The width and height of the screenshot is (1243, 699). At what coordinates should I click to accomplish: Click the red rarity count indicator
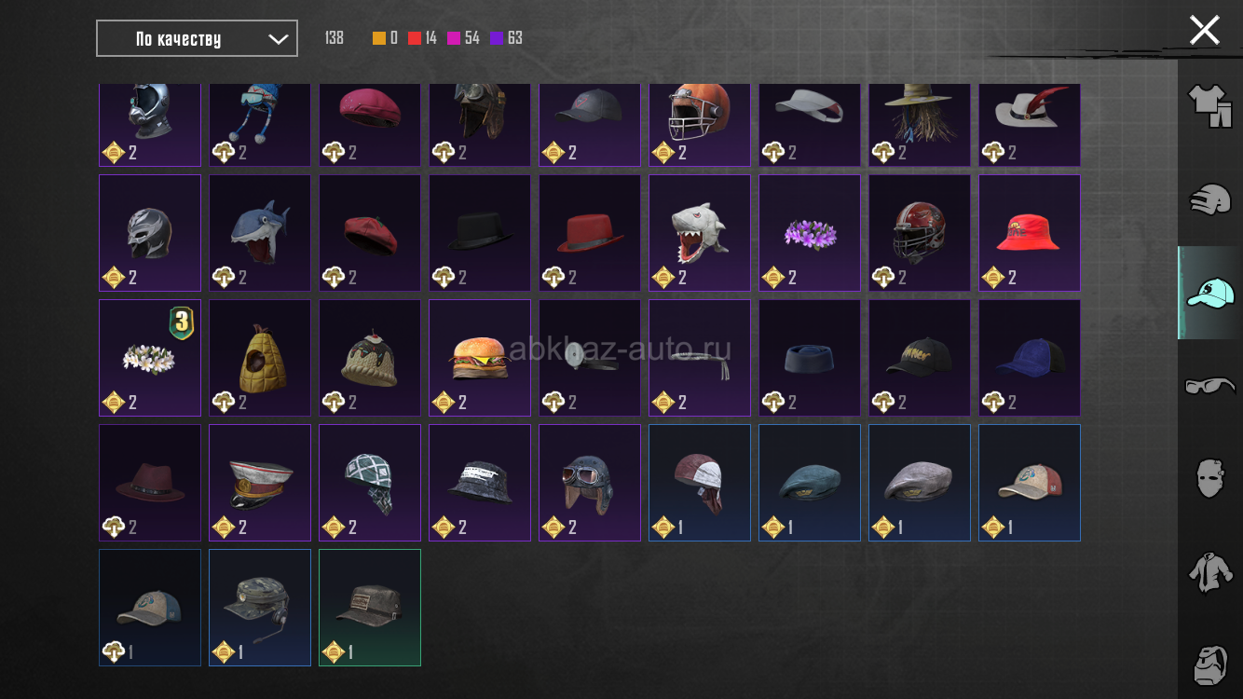[422, 38]
